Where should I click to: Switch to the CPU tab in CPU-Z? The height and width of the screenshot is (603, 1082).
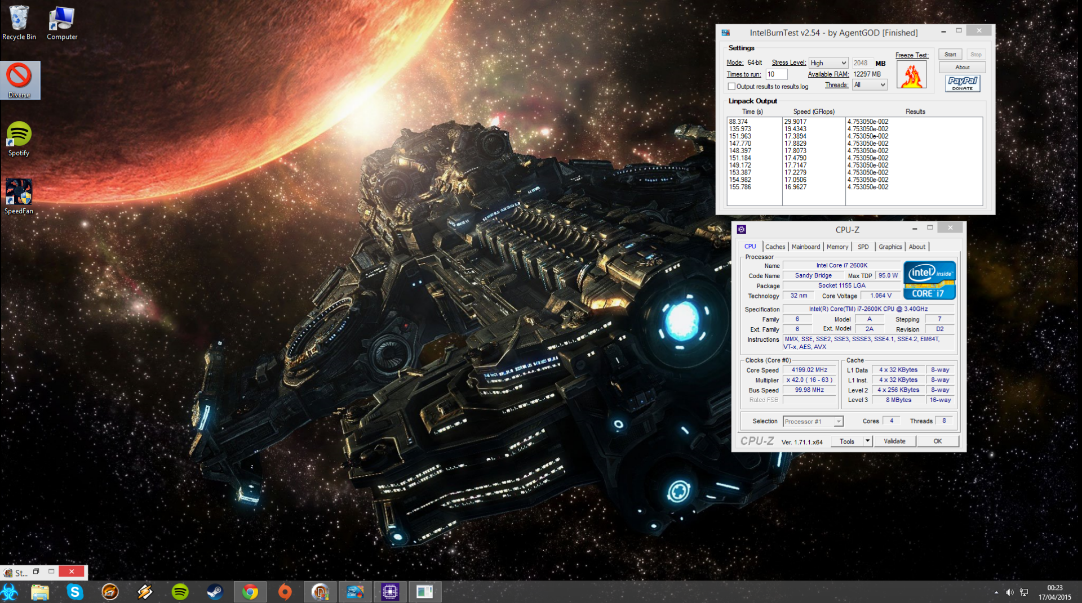coord(750,247)
